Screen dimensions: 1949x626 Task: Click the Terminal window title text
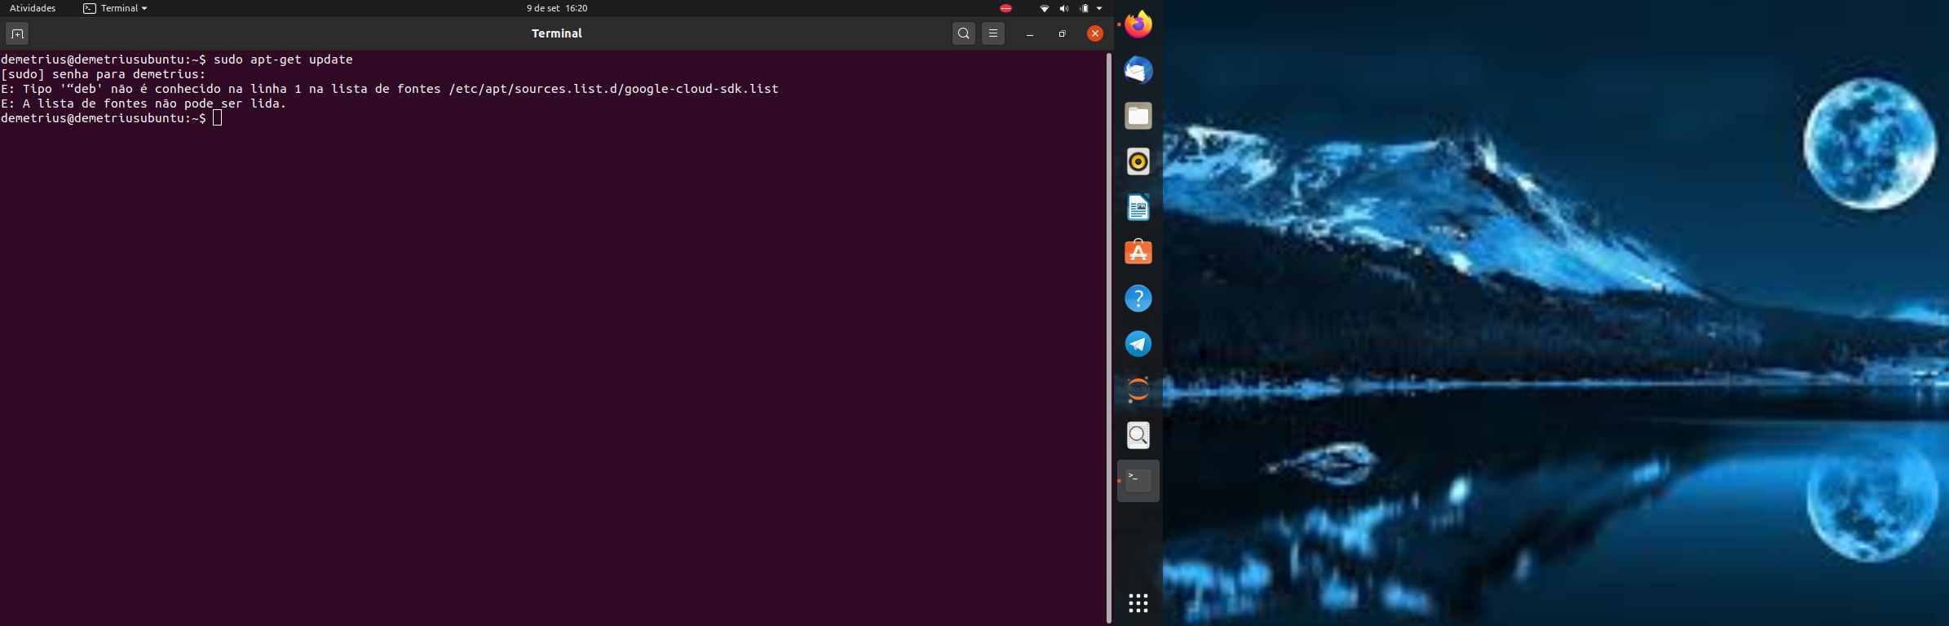click(x=557, y=33)
